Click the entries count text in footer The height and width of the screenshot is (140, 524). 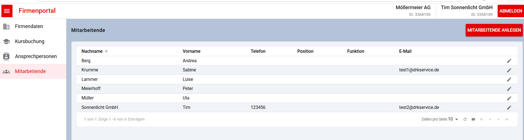(114, 119)
